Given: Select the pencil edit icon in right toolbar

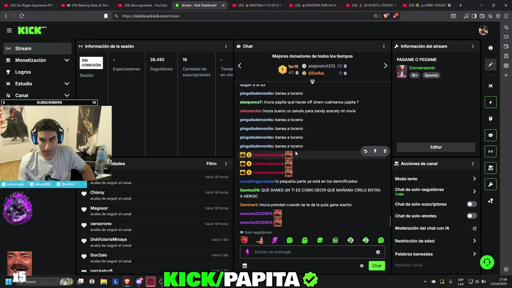Looking at the screenshot, I should pos(491,64).
